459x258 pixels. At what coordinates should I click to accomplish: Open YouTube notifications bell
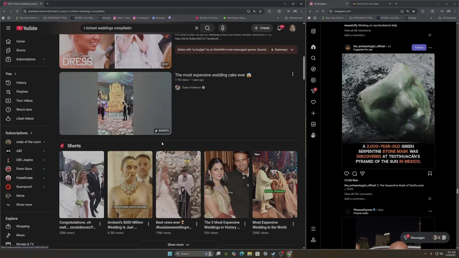[x=279, y=28]
